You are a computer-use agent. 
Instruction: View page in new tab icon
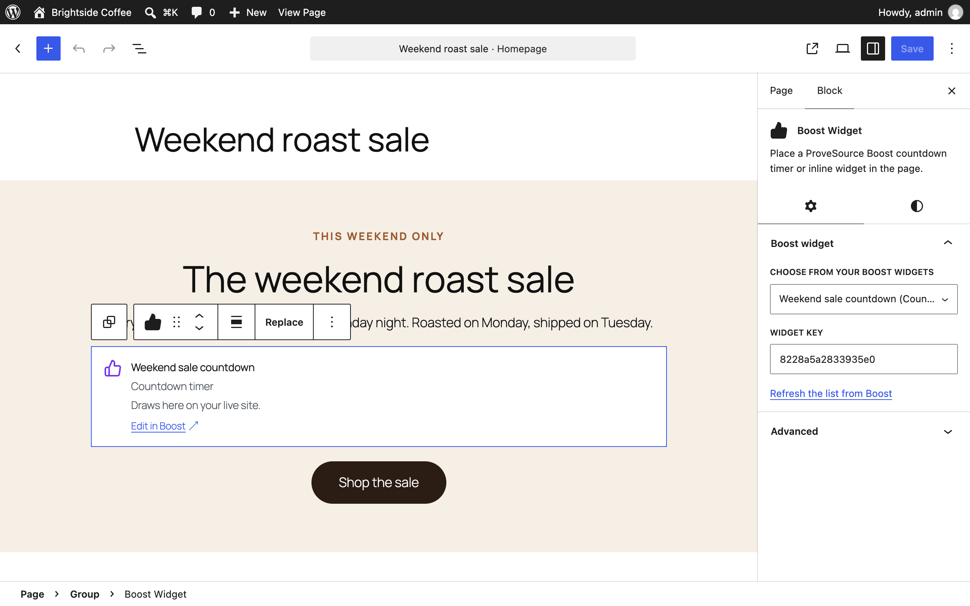(x=812, y=48)
